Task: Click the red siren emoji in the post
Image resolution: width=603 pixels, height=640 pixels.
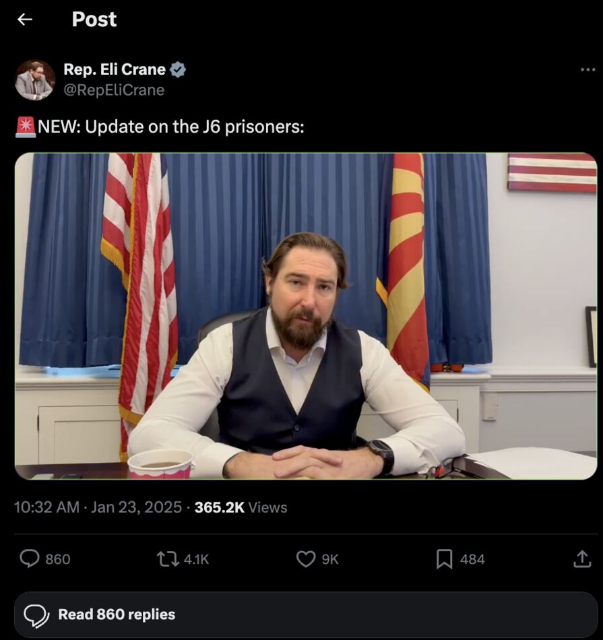Action: (25, 126)
